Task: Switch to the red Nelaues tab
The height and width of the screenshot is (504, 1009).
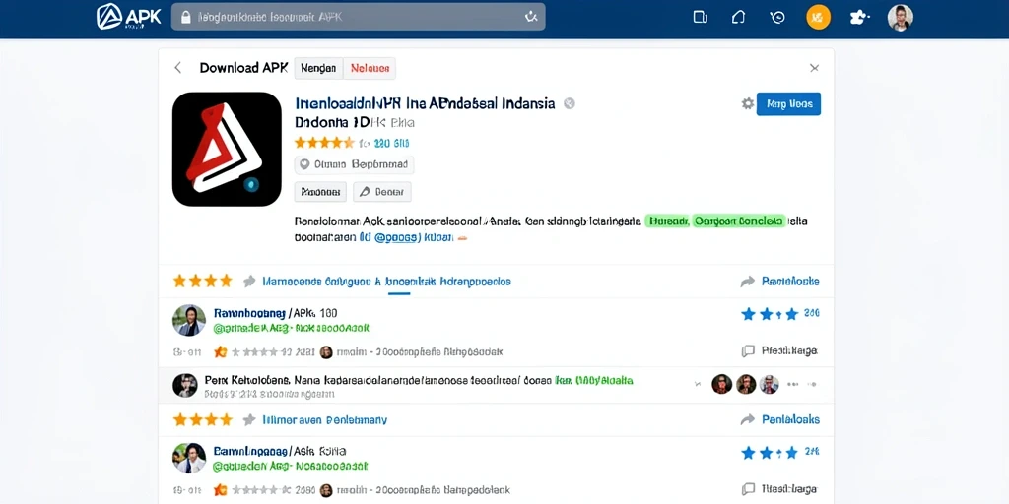Action: pos(370,68)
